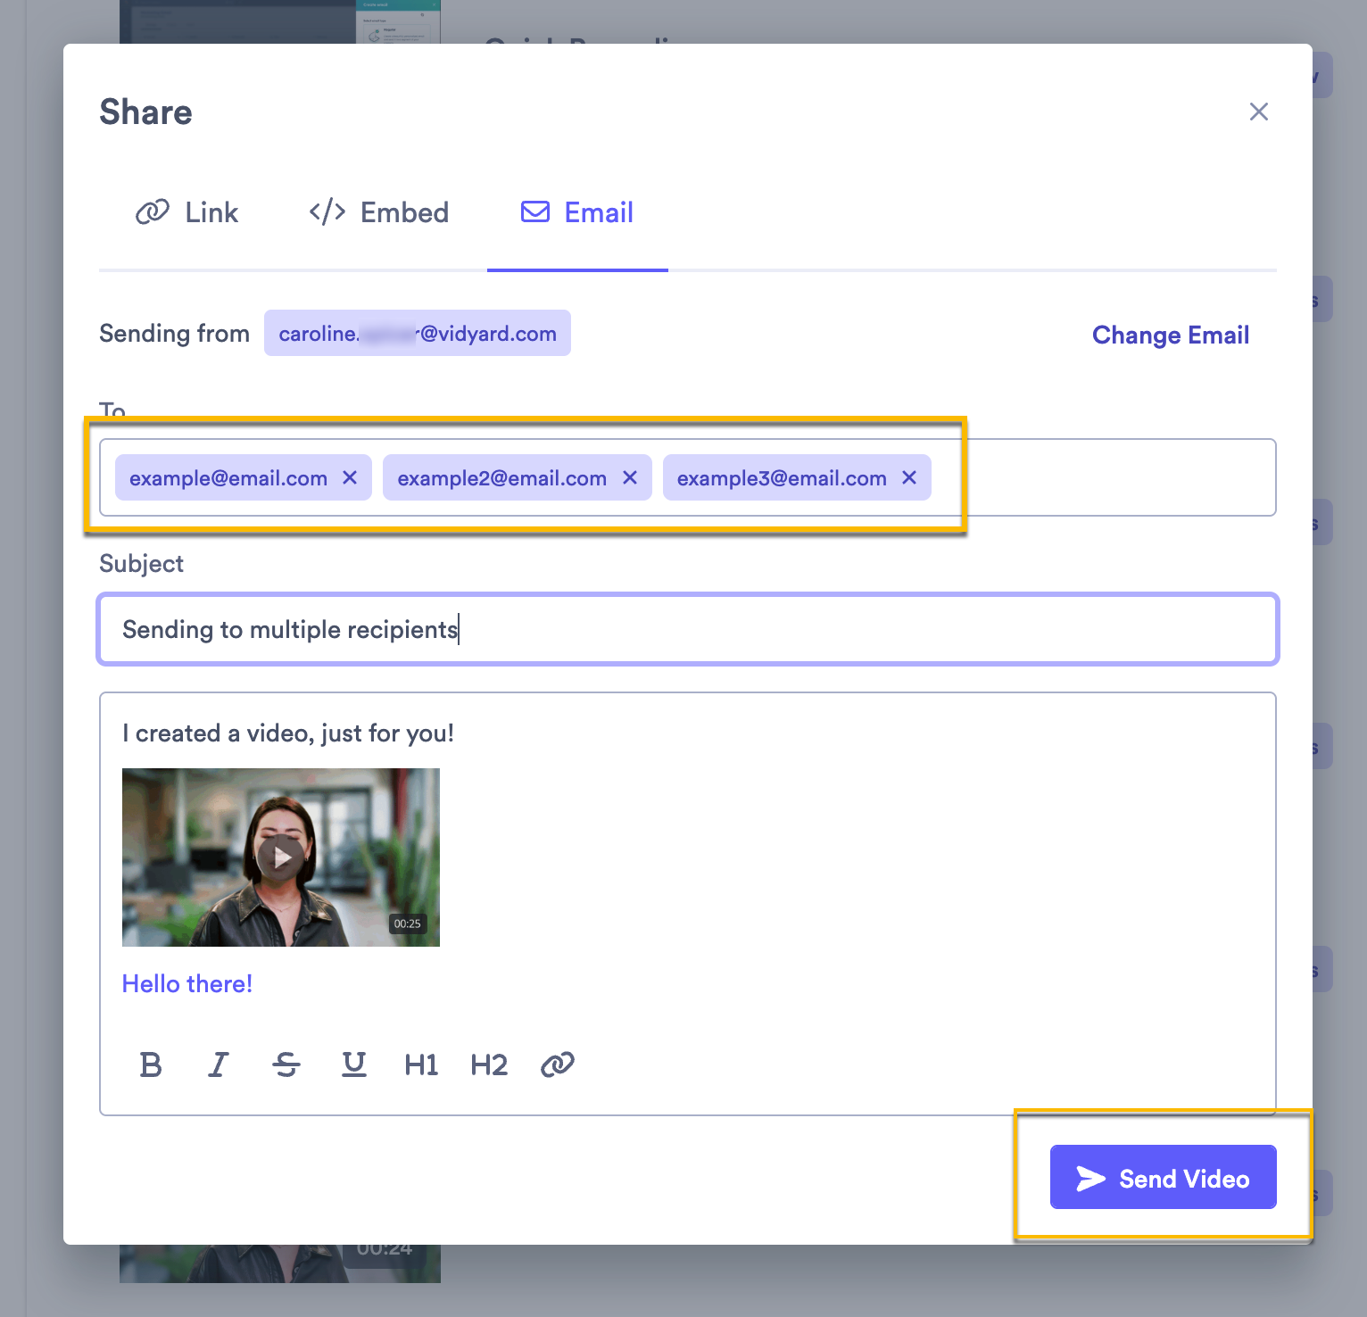Open the Embed tab
Viewport: 1367px width, 1317px height.
pyautogui.click(x=379, y=212)
